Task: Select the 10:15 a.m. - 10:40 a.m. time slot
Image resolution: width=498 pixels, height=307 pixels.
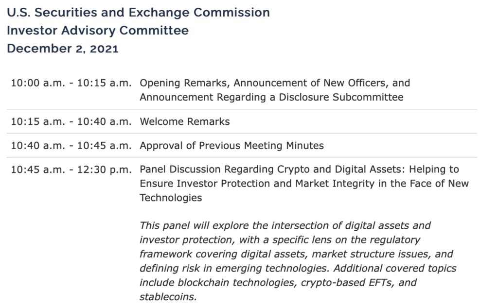Action: [x=71, y=121]
